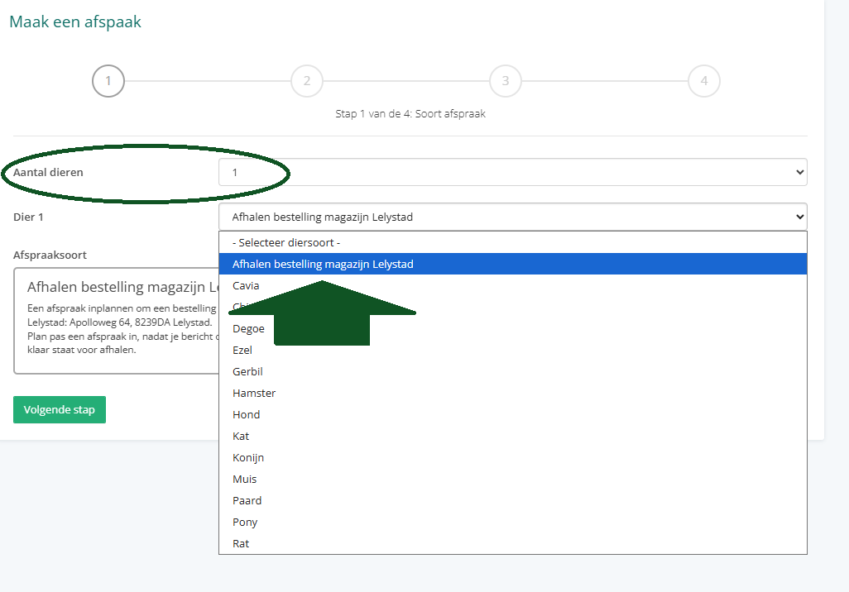Pick Cavia from the animal list
This screenshot has height=592, width=849.
(x=246, y=286)
